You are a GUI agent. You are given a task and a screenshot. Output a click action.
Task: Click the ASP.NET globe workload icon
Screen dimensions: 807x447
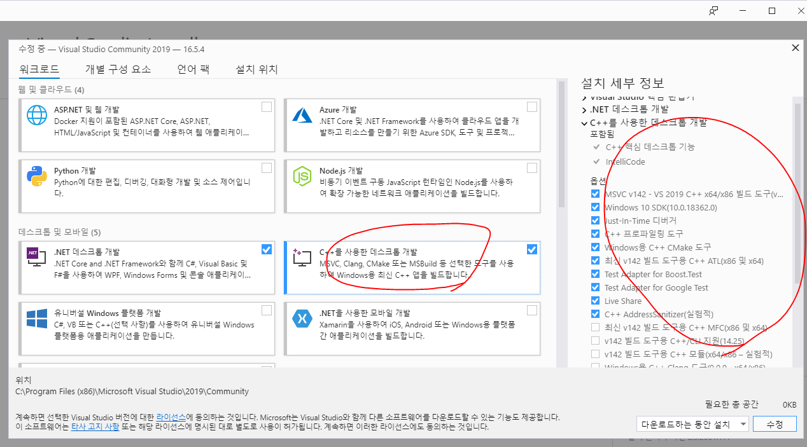coord(37,116)
